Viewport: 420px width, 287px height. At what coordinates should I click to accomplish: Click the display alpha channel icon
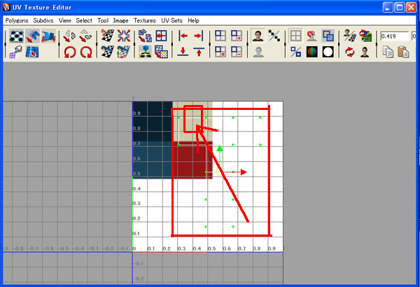[x=327, y=51]
